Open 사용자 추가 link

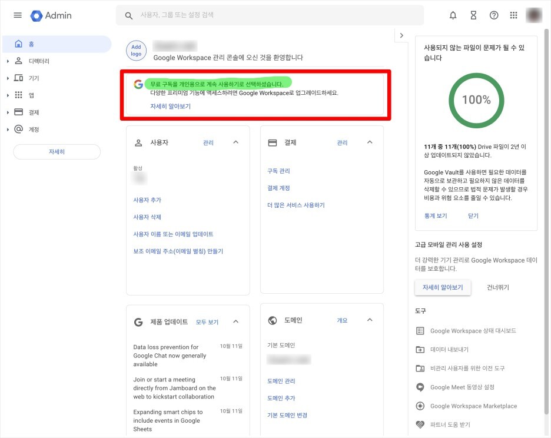[x=147, y=200]
